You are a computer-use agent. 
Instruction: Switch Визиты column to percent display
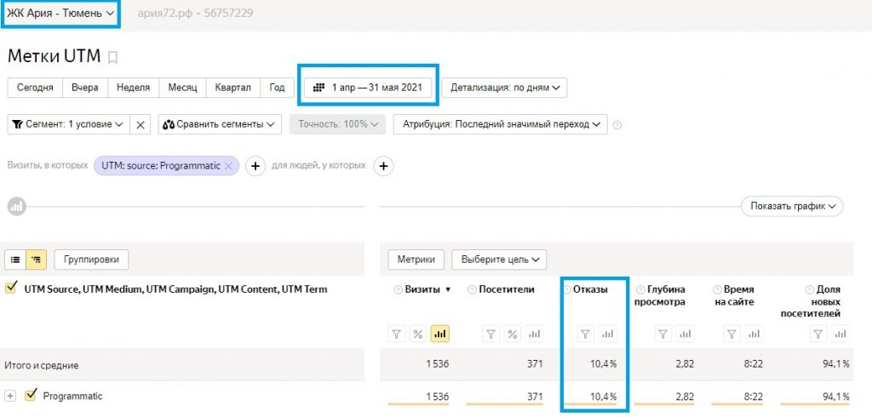click(x=419, y=334)
